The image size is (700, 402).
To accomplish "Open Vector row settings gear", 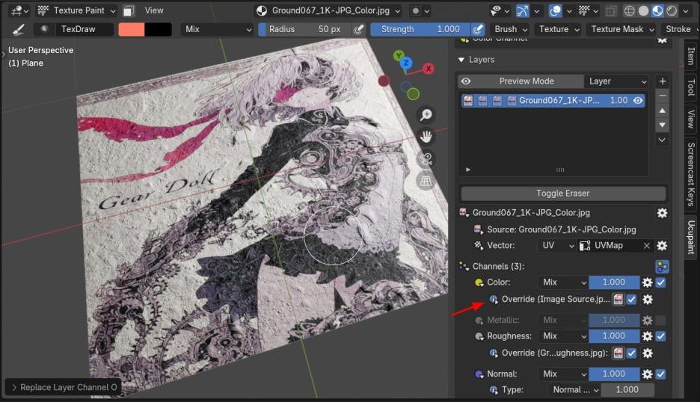I will tap(662, 245).
